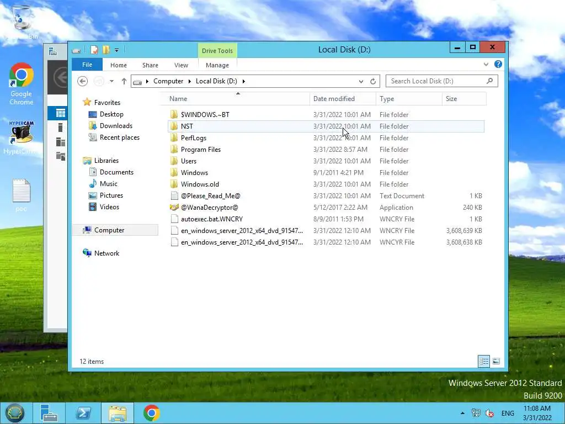Click the Back navigation arrow
This screenshot has height=424, width=565.
click(x=83, y=81)
